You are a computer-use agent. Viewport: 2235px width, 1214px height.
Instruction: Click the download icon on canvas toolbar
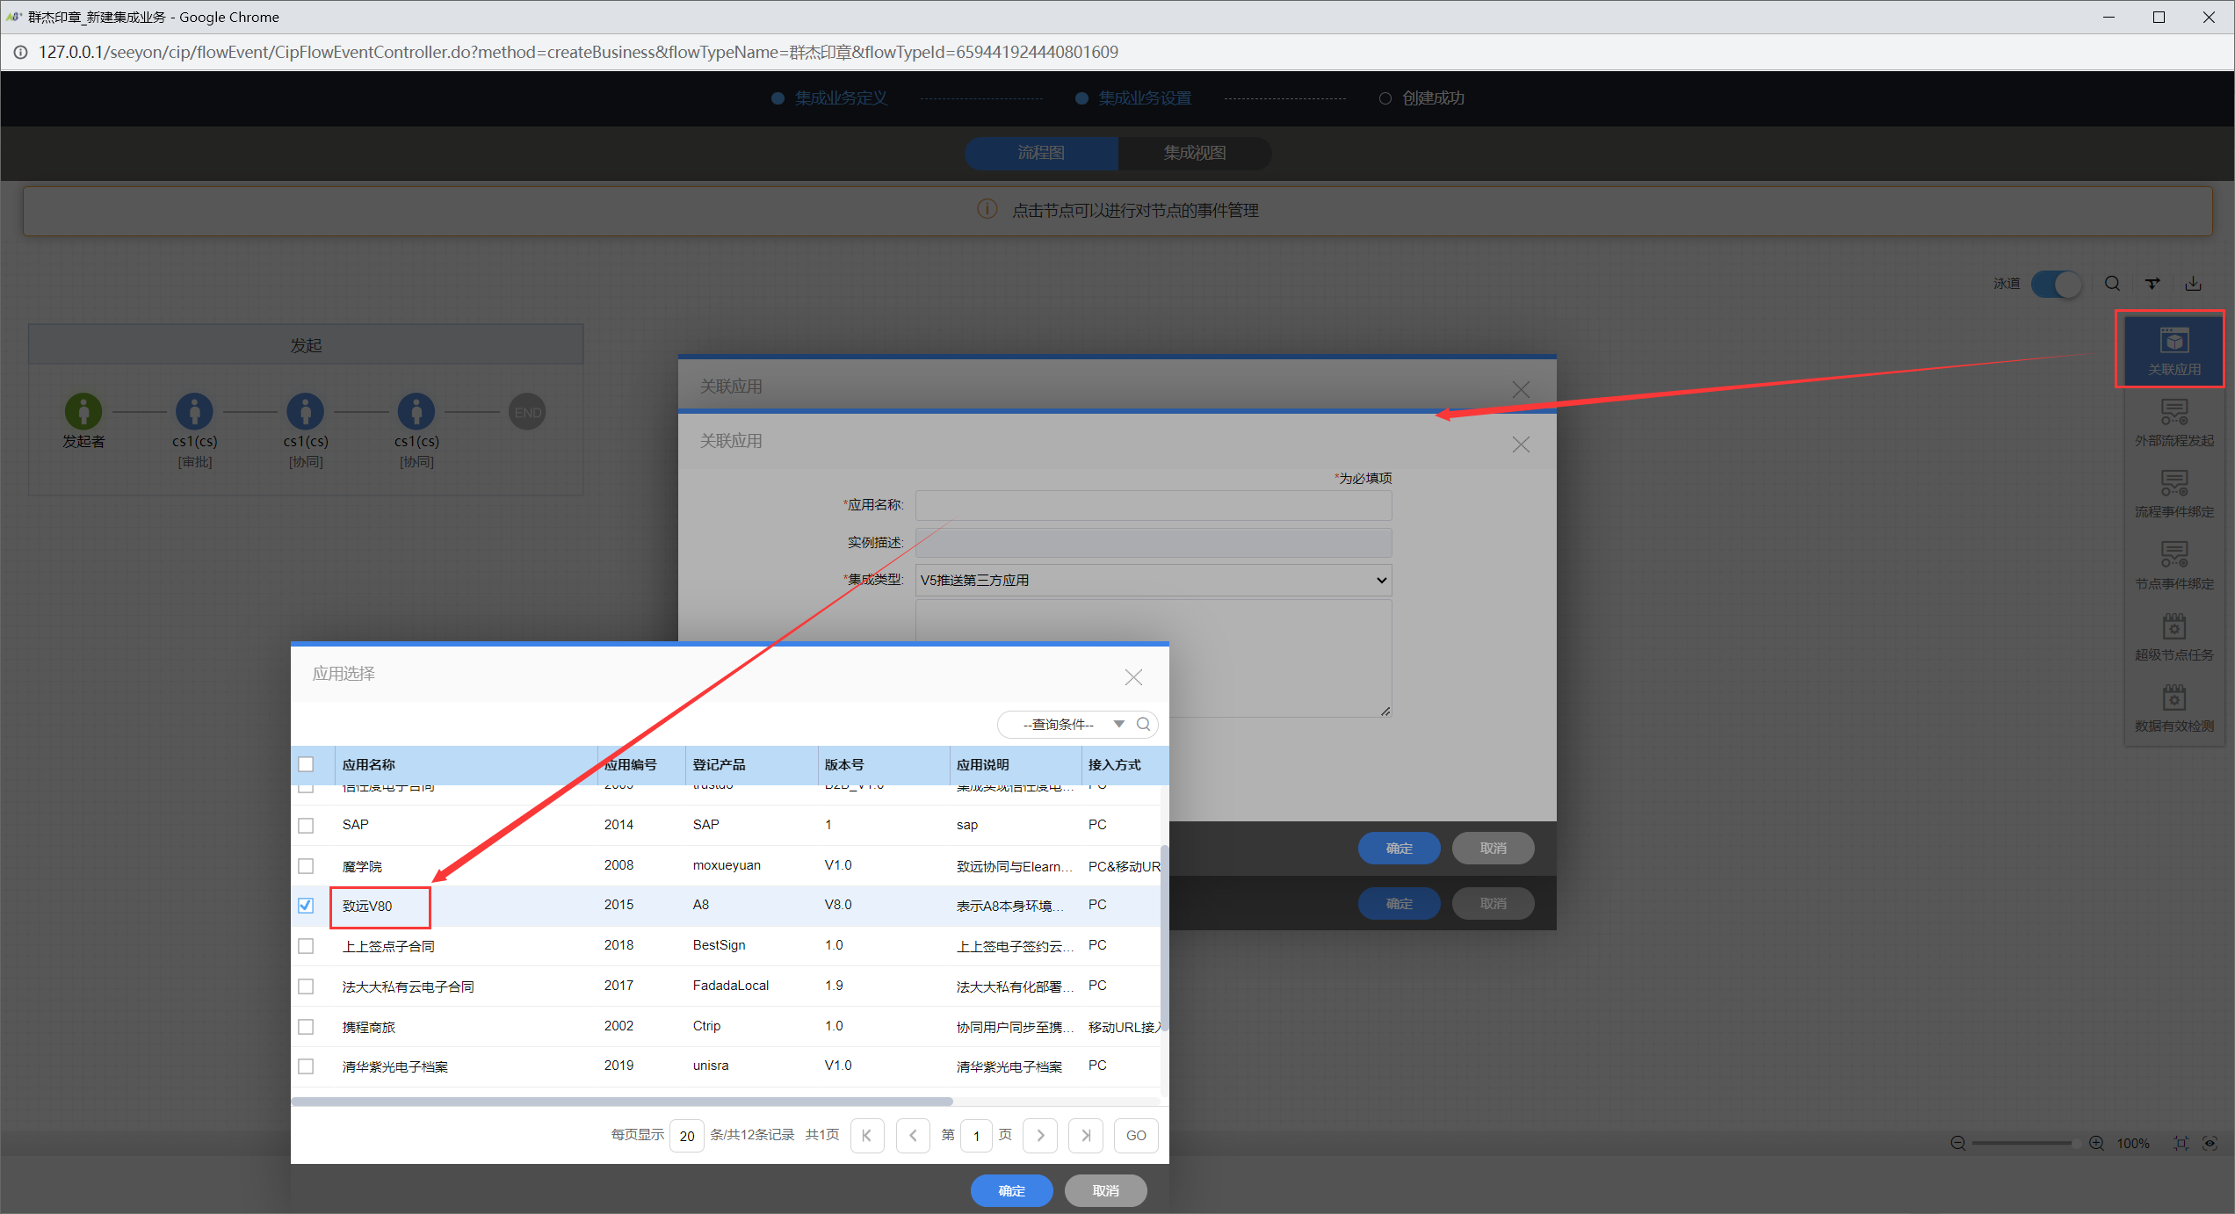coord(2193,283)
